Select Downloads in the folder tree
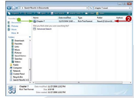 click(x=19, y=41)
